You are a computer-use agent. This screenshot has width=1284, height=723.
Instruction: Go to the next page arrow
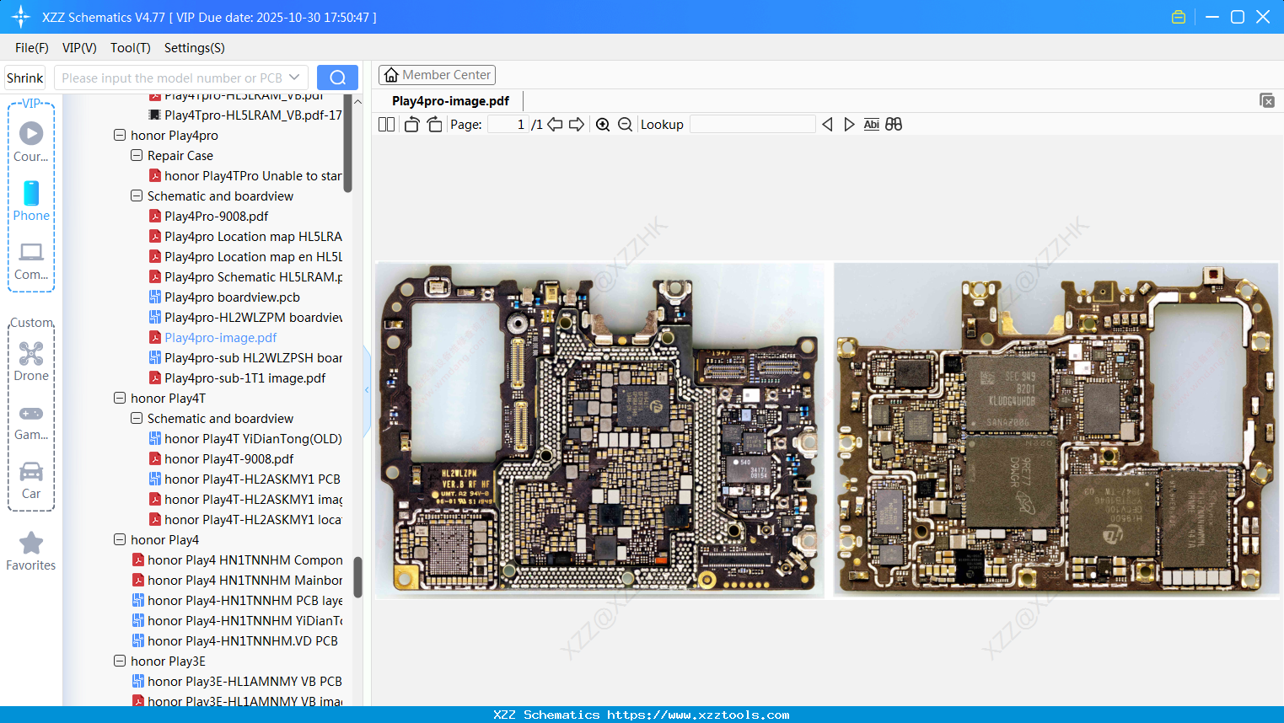click(577, 125)
